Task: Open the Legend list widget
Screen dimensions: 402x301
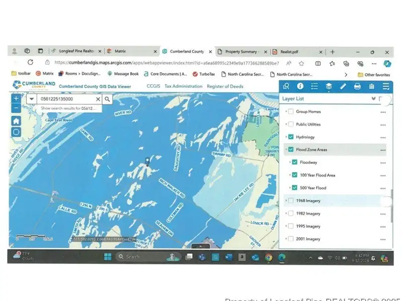Action: 314,86
